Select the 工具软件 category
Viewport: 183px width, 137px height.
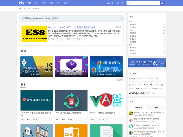coord(133,42)
